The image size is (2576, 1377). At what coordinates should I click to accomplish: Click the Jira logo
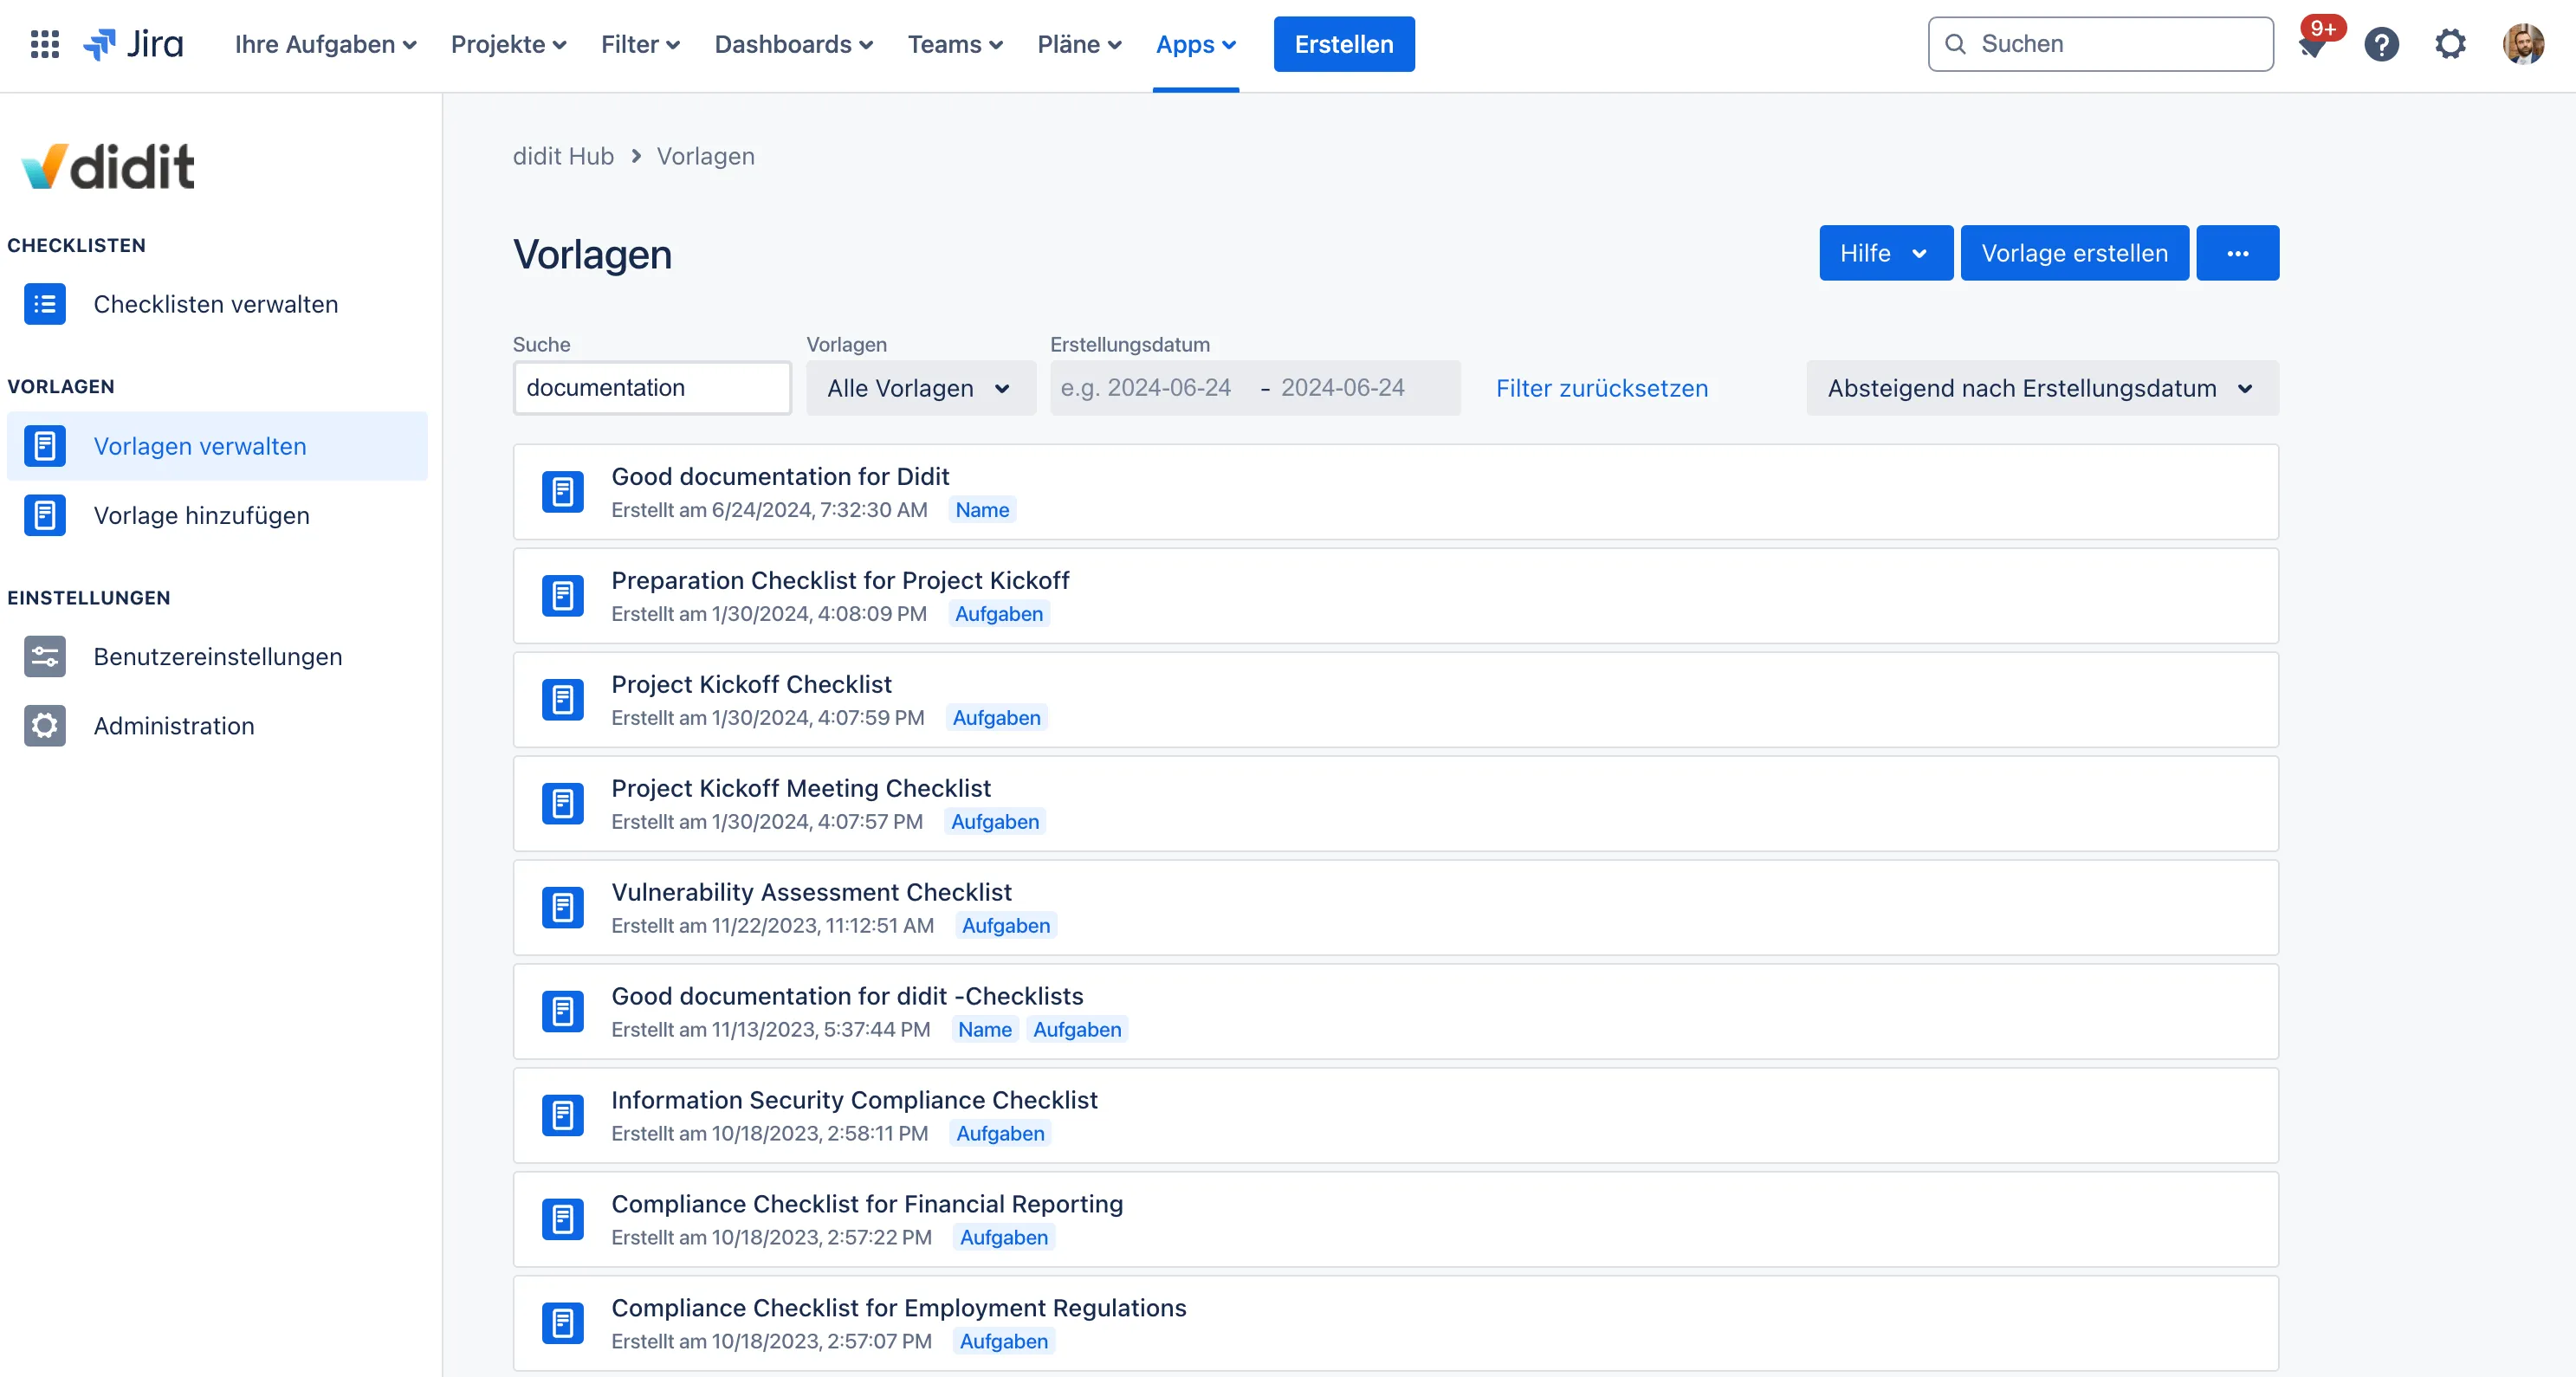(x=133, y=44)
